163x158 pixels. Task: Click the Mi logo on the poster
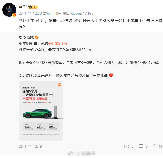[60, 85]
